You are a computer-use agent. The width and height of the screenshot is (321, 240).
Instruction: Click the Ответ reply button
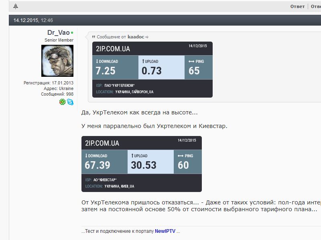point(297,6)
